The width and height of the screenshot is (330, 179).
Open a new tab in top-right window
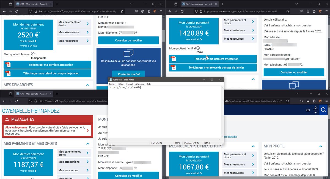pos(222,4)
